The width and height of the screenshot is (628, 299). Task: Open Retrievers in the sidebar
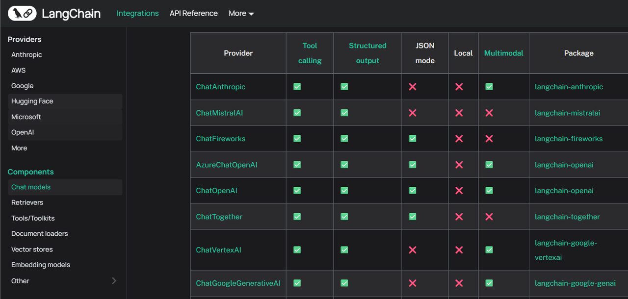(27, 202)
